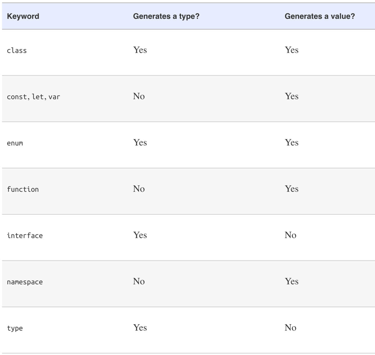Select the interface keyword cell
The height and width of the screenshot is (355, 375).
click(x=25, y=236)
